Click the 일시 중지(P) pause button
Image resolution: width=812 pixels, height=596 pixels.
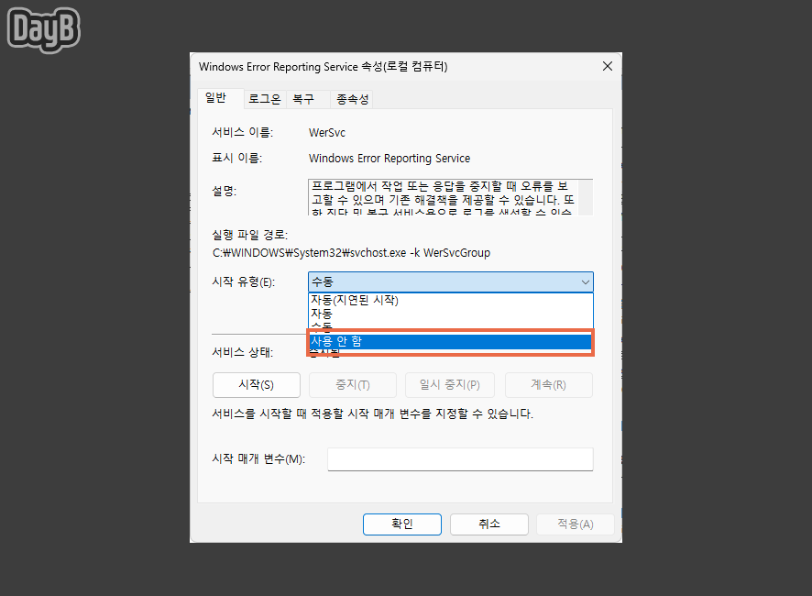[x=449, y=384]
